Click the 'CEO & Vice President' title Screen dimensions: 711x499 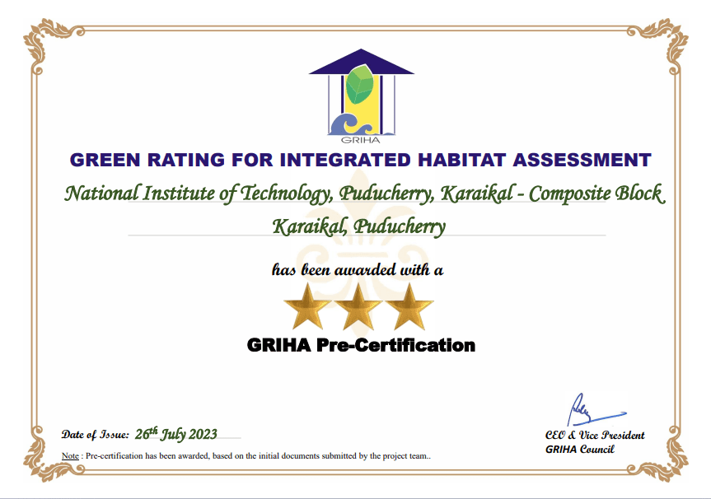click(595, 435)
